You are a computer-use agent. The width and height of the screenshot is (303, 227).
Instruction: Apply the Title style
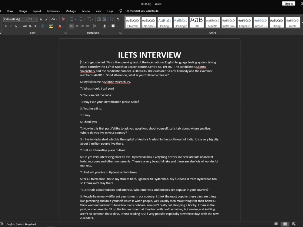tap(197, 22)
